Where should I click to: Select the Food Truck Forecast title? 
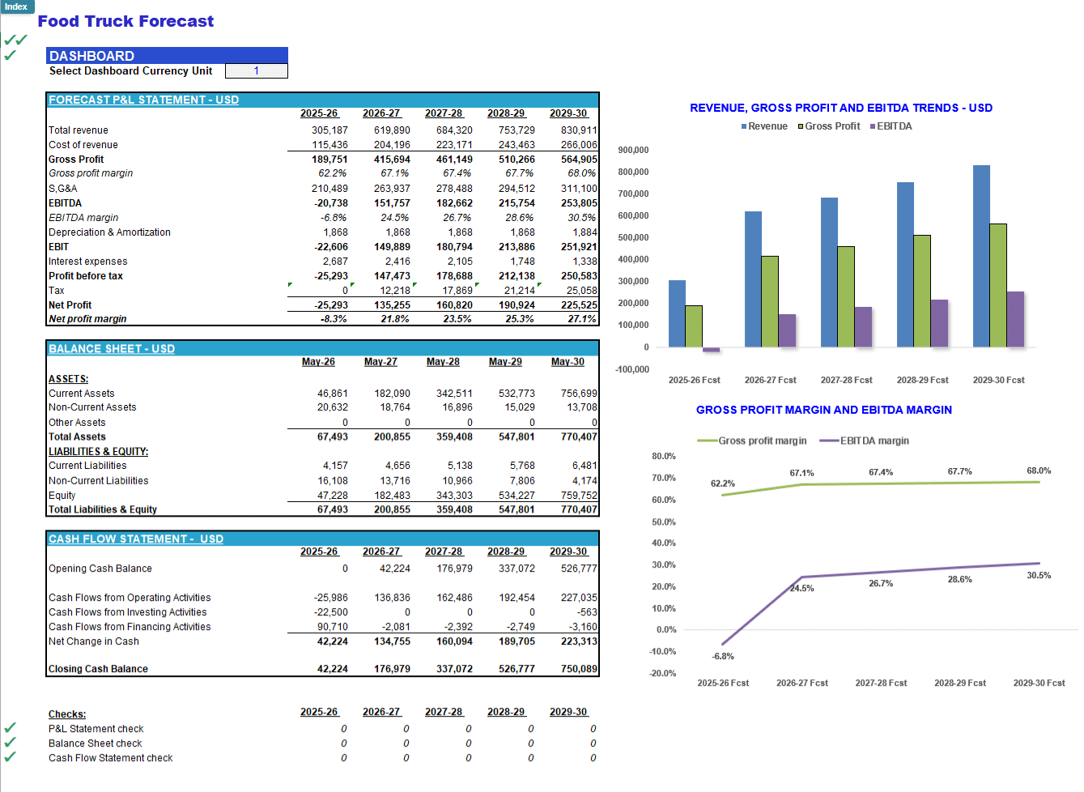click(125, 21)
